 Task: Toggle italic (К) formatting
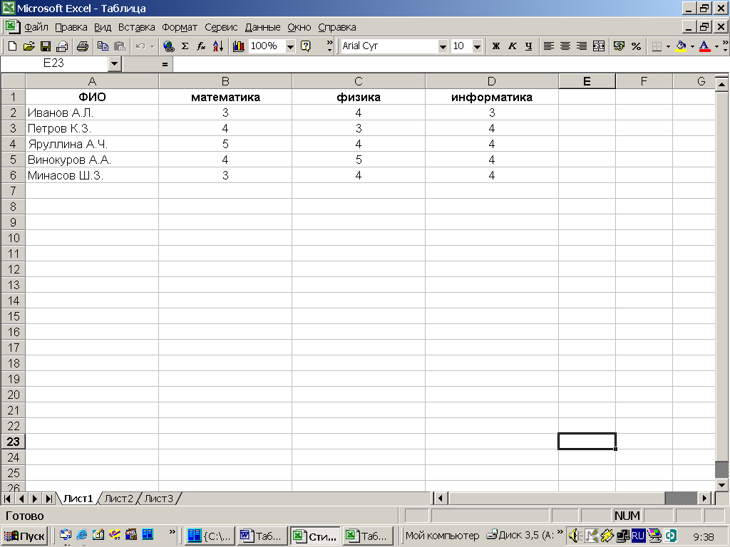coord(513,46)
